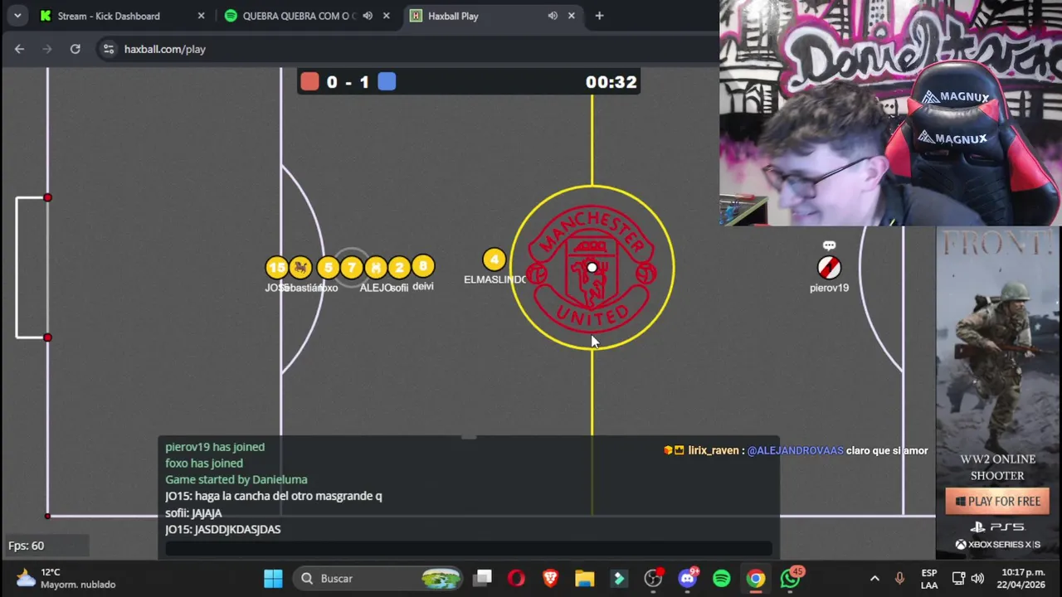Click player disc number 2 sofii
The height and width of the screenshot is (597, 1062).
400,267
